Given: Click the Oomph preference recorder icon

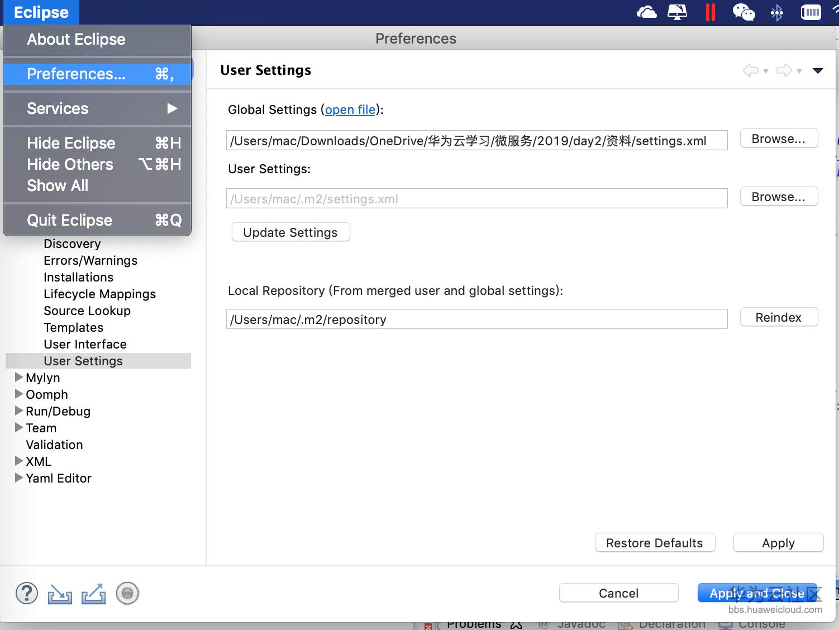Looking at the screenshot, I should pos(127,593).
